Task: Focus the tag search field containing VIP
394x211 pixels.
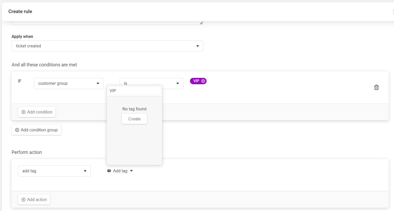Action: click(134, 91)
